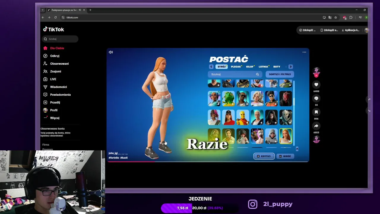Click Zdobądź monety button with coin icon

(307, 30)
